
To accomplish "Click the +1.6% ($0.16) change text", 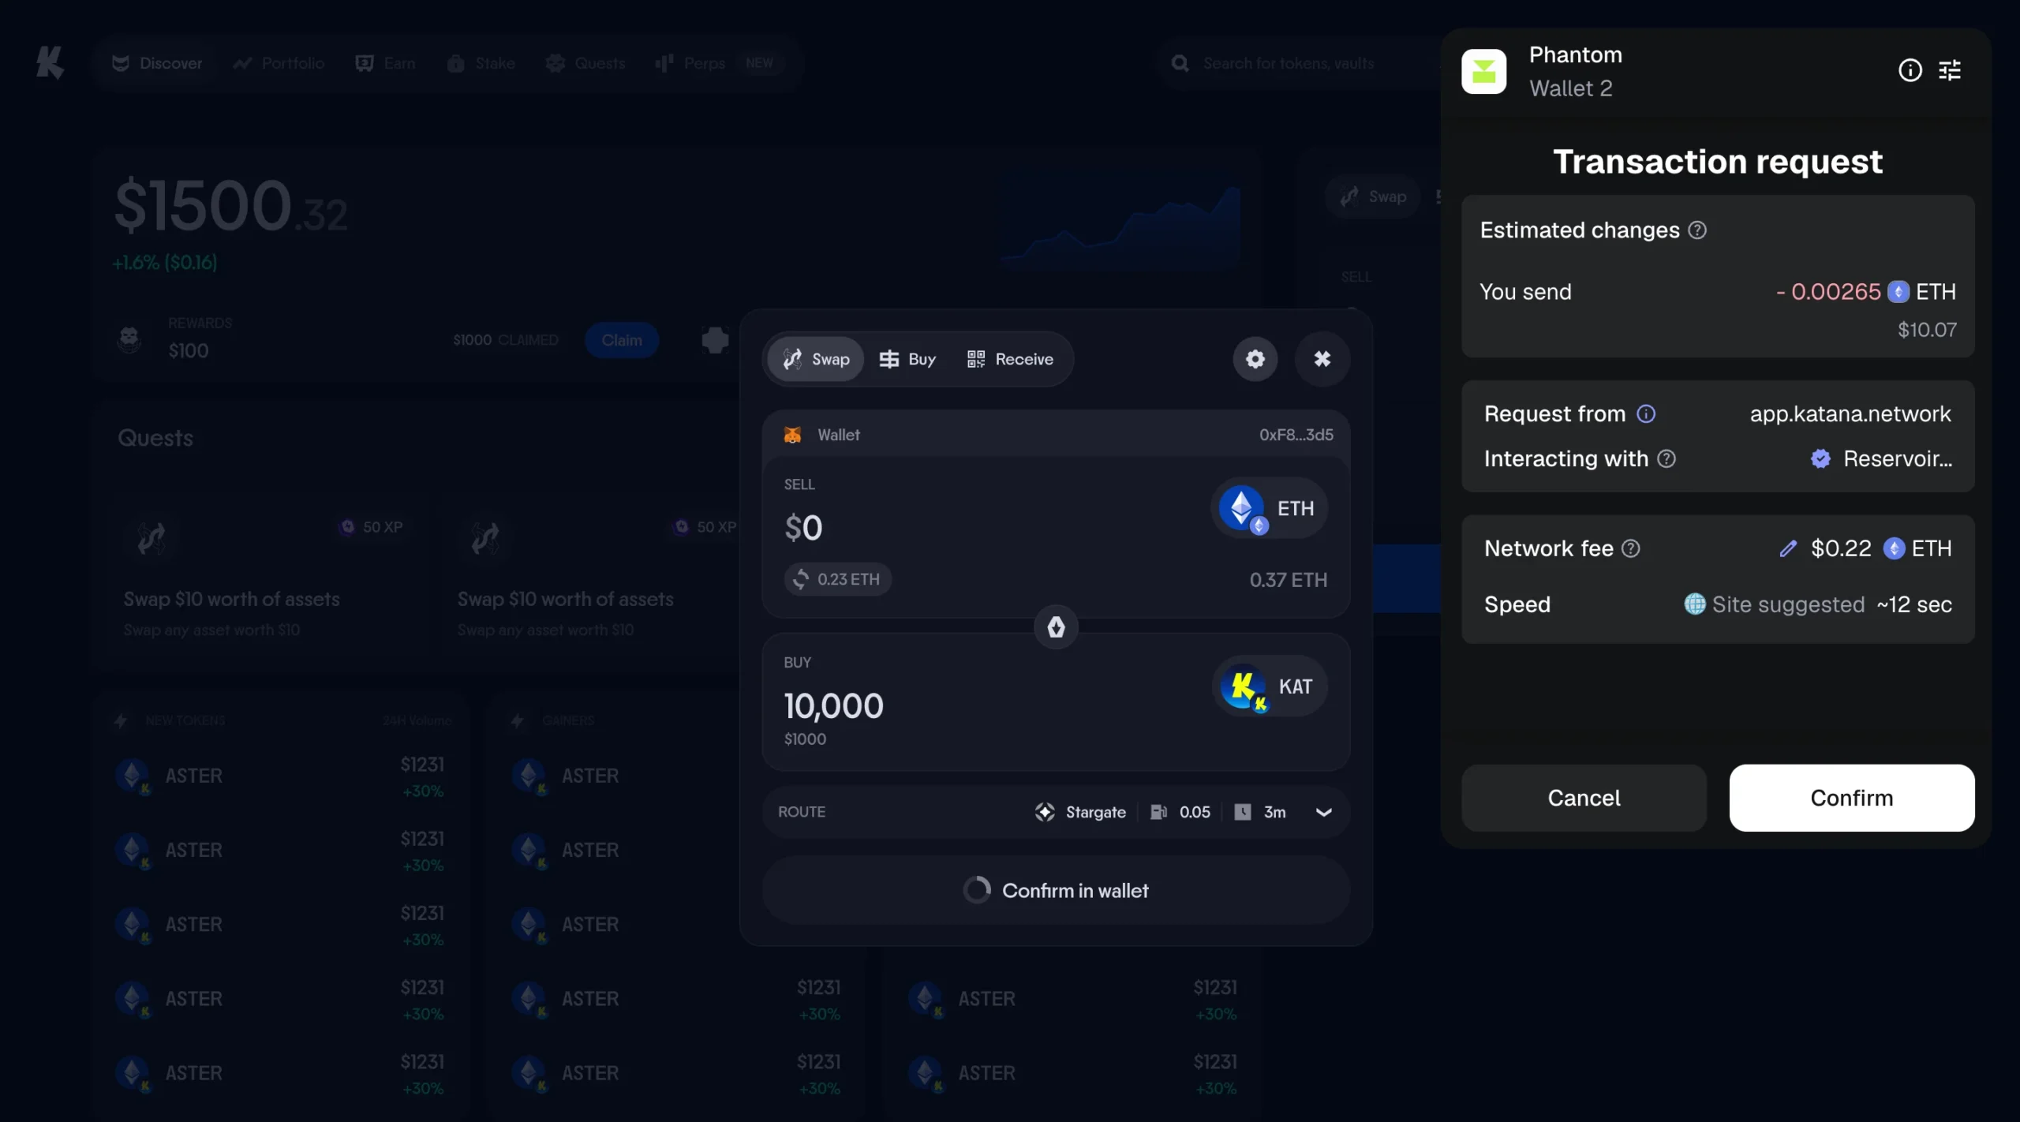I will tap(165, 263).
